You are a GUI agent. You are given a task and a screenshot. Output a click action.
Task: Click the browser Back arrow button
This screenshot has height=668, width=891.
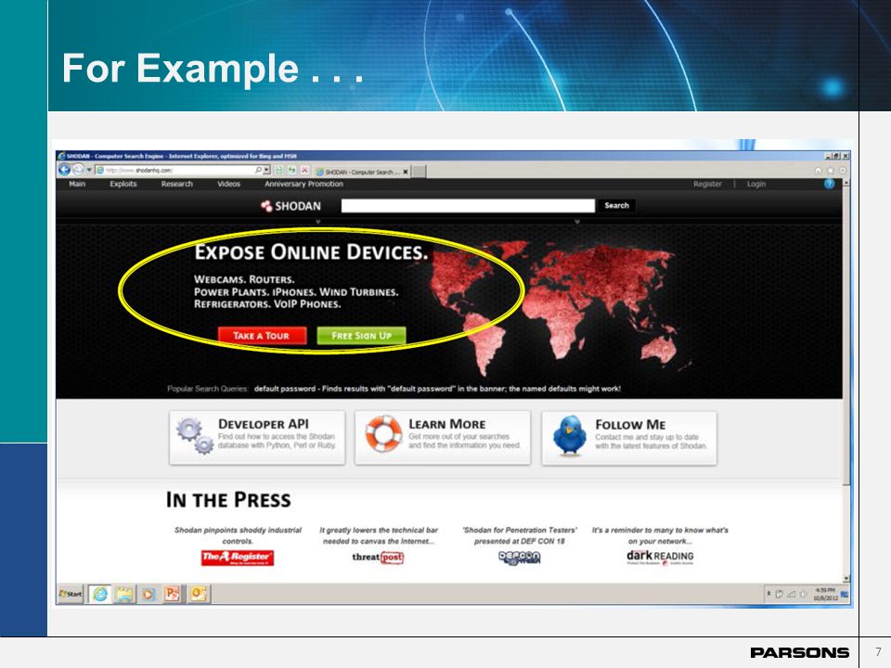[x=64, y=169]
